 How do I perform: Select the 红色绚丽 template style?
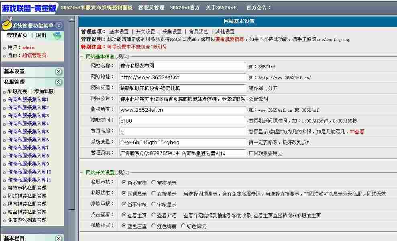click(154, 226)
